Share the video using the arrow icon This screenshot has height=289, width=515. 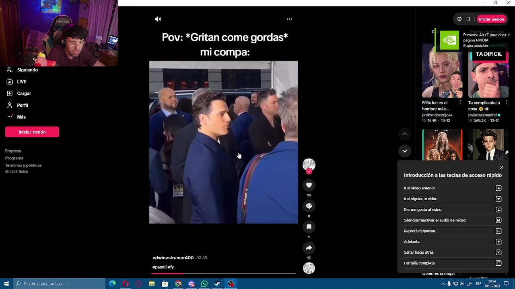(x=309, y=248)
